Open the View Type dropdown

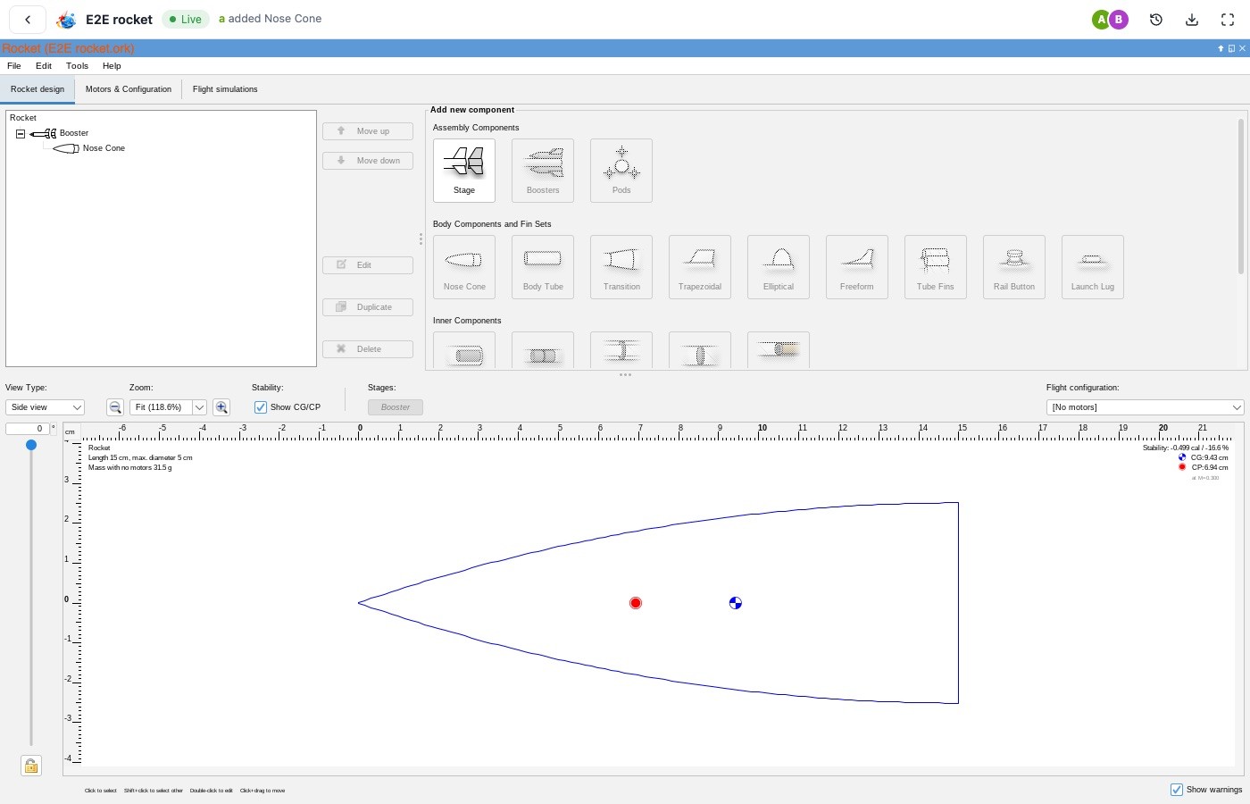[45, 407]
